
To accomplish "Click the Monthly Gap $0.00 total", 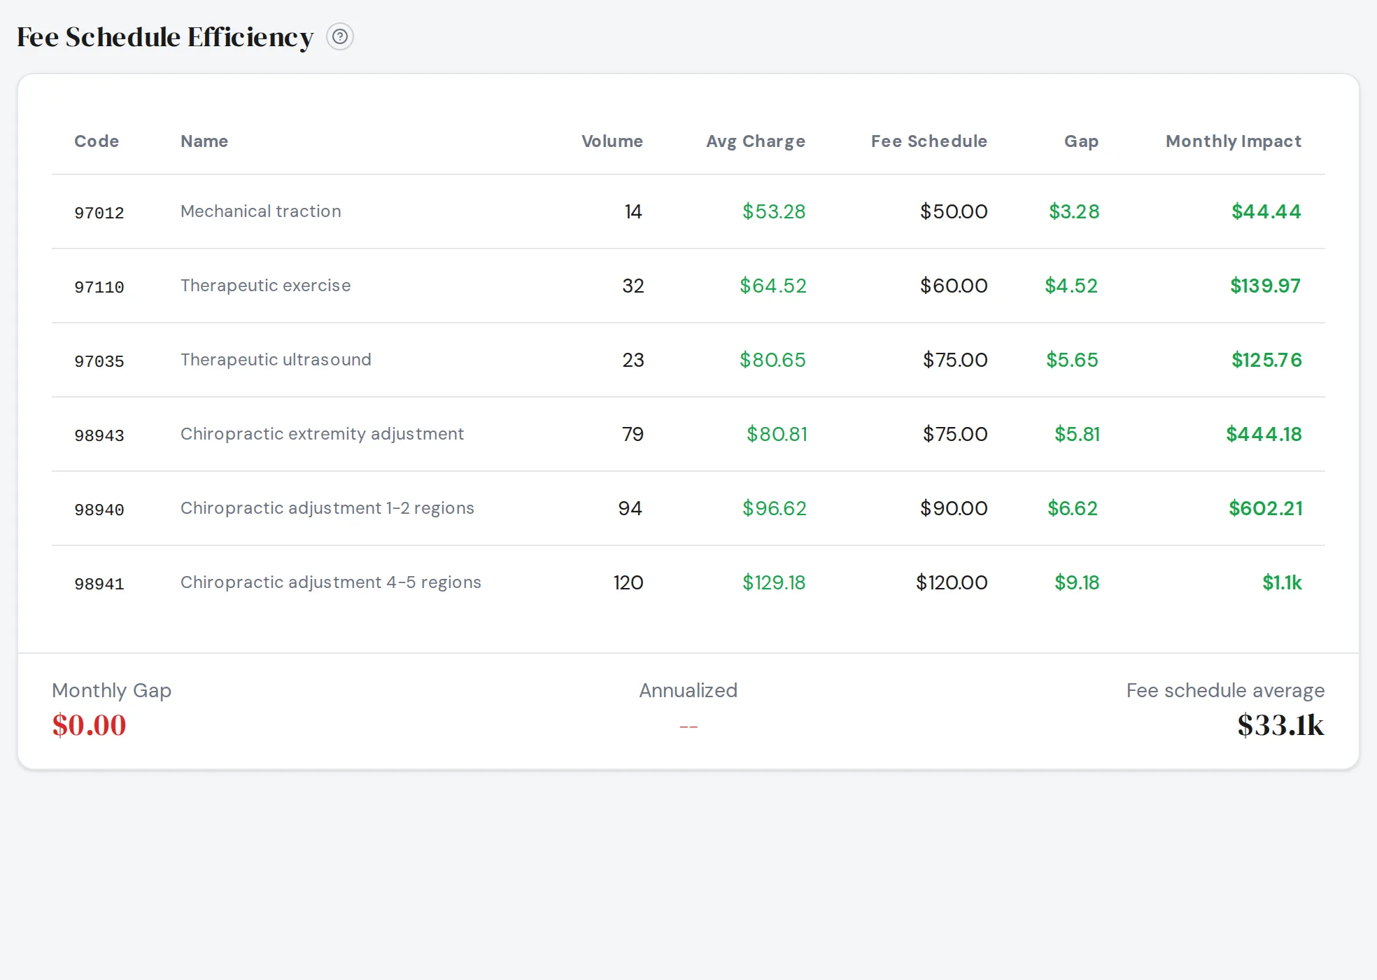I will pos(90,725).
